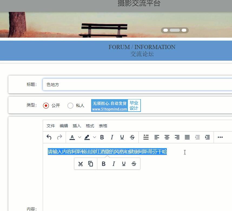Click the 标题 input field
The height and width of the screenshot is (211, 232).
pos(137,85)
